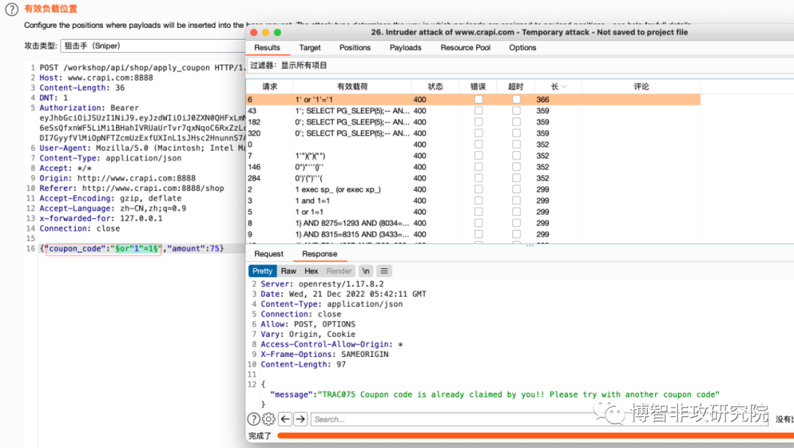Toggle error checkbox for request 146
794x448 pixels.
[x=479, y=167]
